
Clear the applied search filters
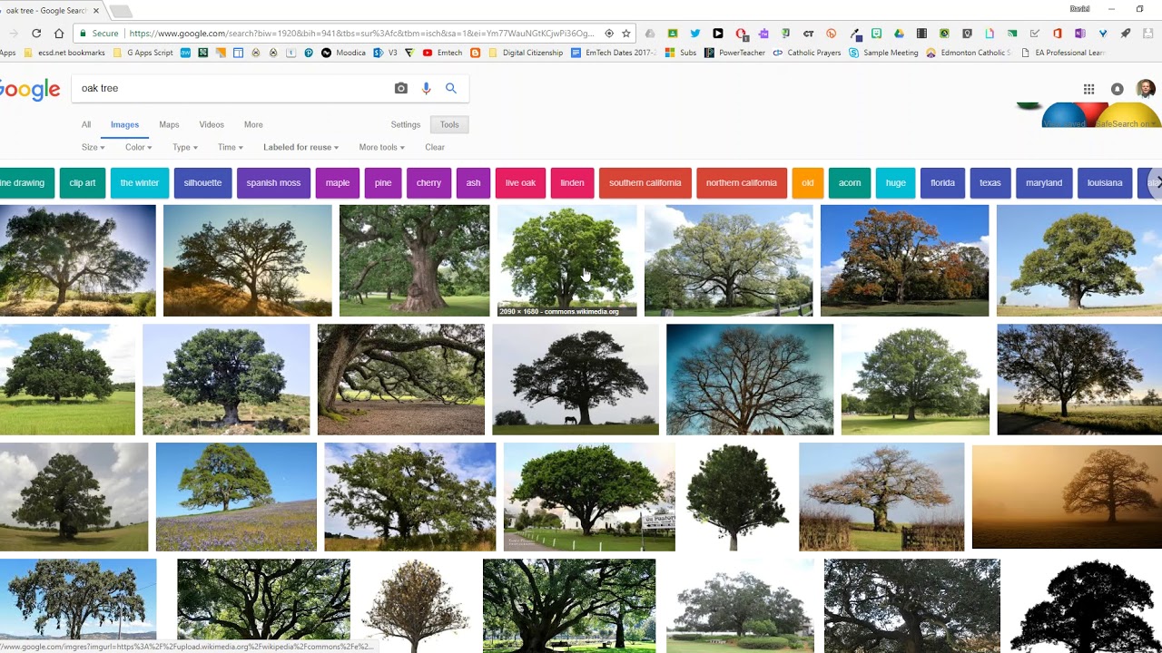435,147
